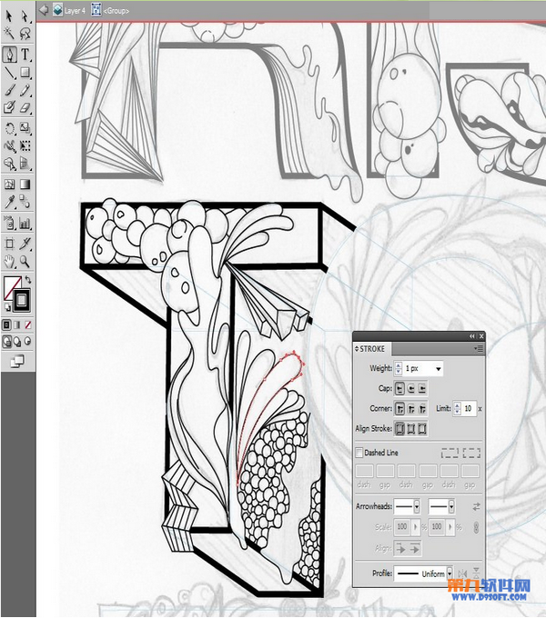Select the Column Graph tool

[x=25, y=223]
